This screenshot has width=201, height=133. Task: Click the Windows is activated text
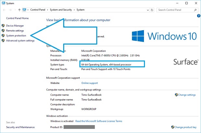pos(62,121)
